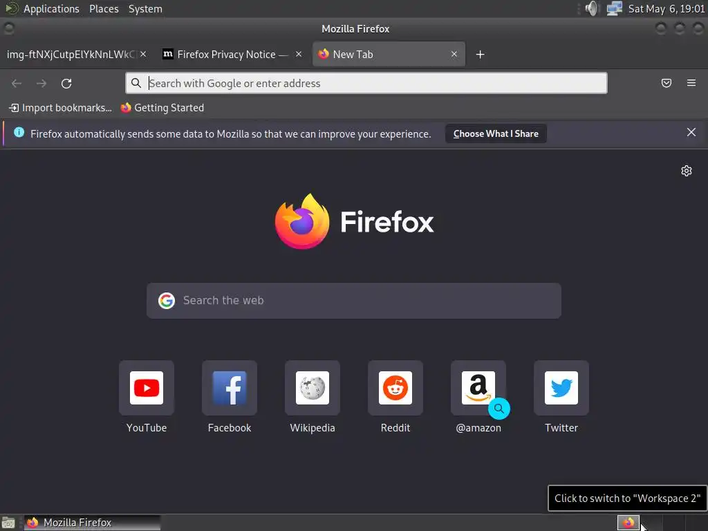Switch to the img-ftNXjCutpElYkNnLWkC tab
The height and width of the screenshot is (531, 708).
[71, 55]
